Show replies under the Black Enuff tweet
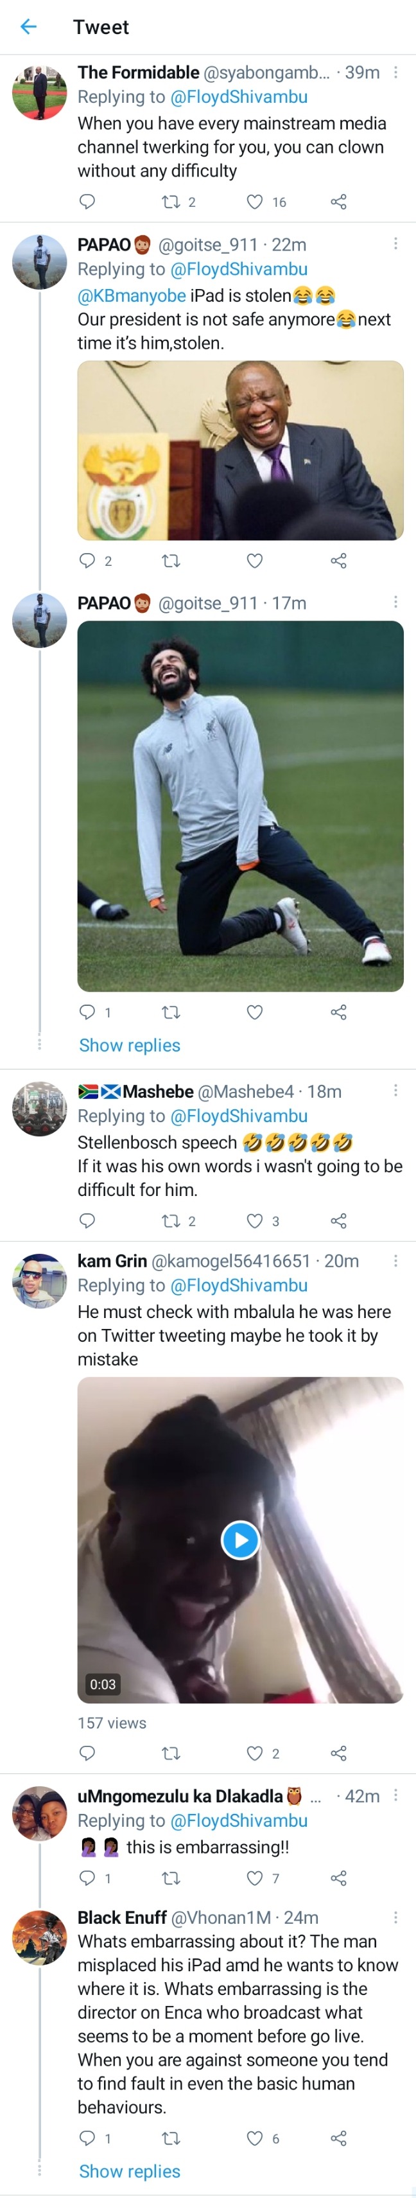 coord(130,2172)
